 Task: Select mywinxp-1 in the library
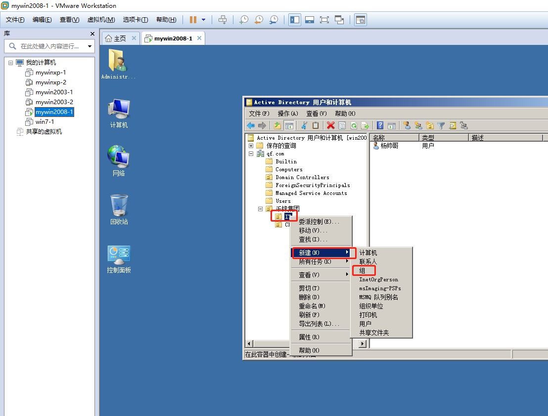pyautogui.click(x=50, y=73)
